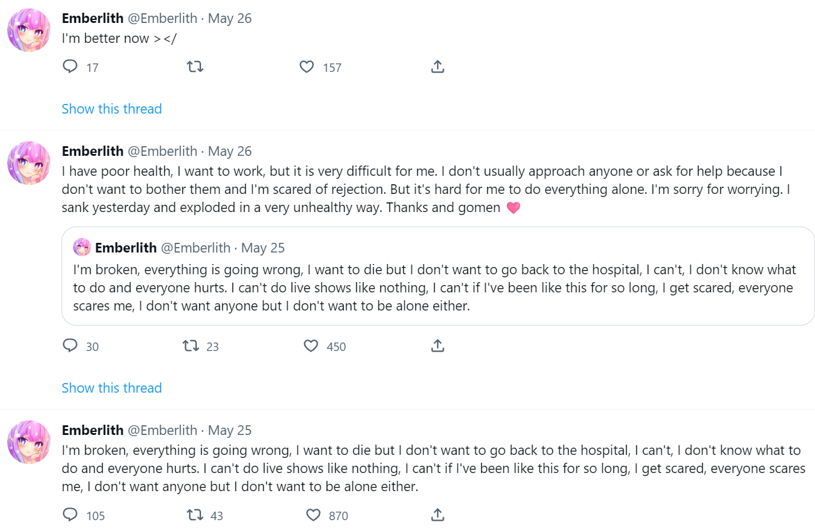Share the bottom May 25 tweet
This screenshot has height=531, width=815.
pyautogui.click(x=438, y=515)
